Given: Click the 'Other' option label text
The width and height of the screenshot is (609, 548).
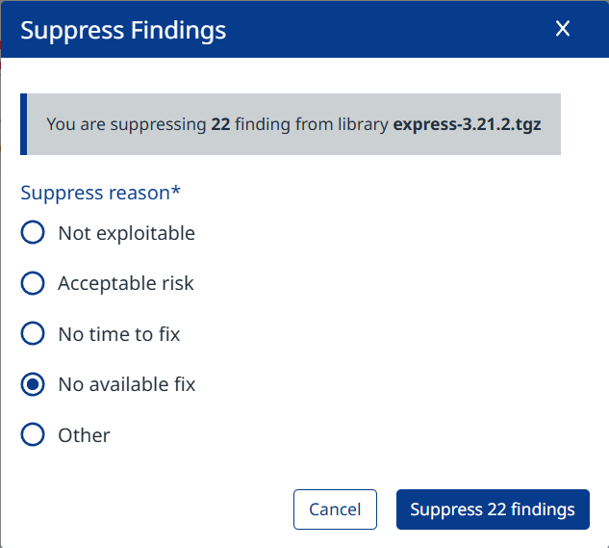Looking at the screenshot, I should (x=84, y=435).
